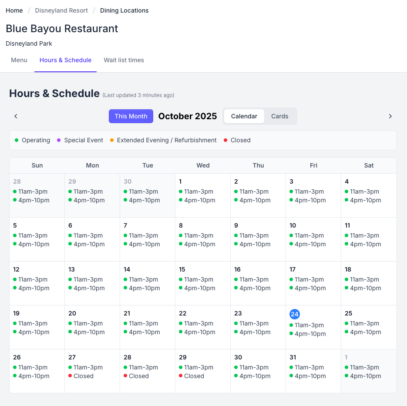Click the red Closed legend dot
407x406 pixels.
pos(225,140)
